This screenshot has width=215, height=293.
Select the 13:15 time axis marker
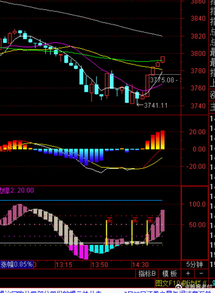64,265
